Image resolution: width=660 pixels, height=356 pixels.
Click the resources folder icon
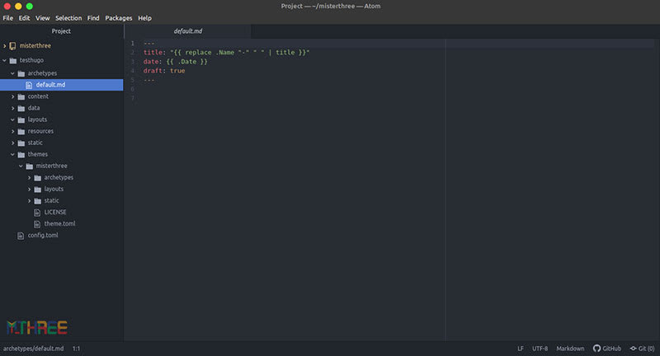pyautogui.click(x=21, y=132)
